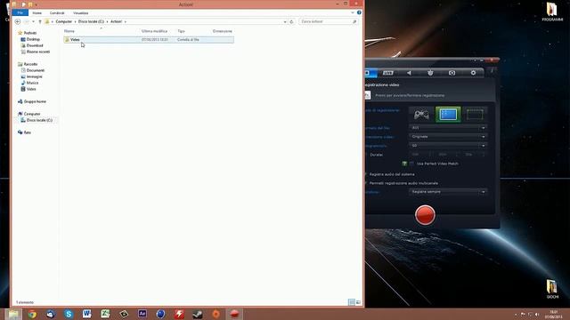Click Computer in the address path

coord(63,21)
